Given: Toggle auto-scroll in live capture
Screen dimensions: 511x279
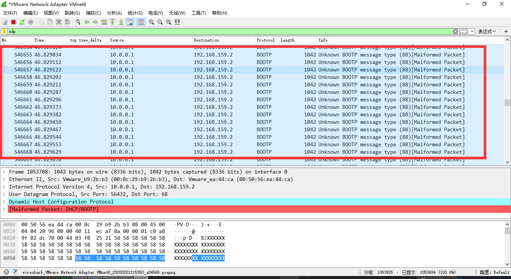Looking at the screenshot, I should (x=131, y=22).
